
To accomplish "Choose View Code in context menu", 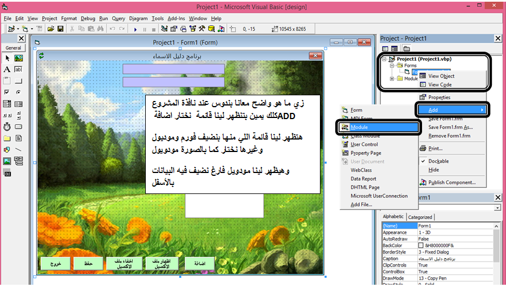I will tap(440, 85).
